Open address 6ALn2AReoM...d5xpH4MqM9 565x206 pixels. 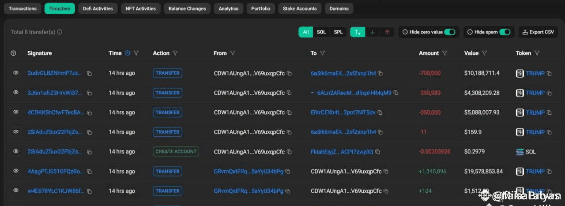pos(354,93)
